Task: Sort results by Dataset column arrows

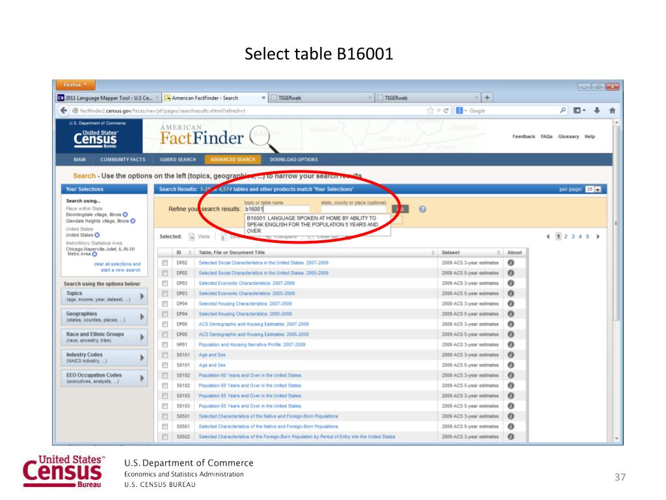Action: coord(499,253)
